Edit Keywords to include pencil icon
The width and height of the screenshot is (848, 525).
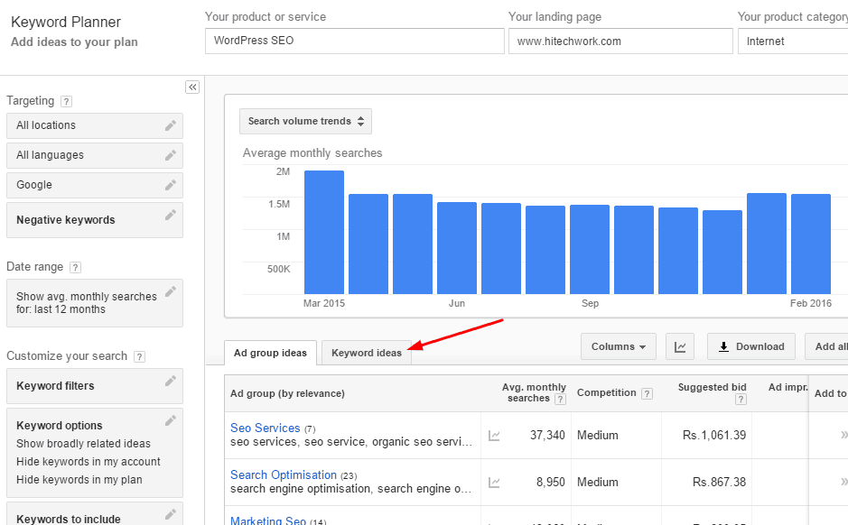click(171, 514)
